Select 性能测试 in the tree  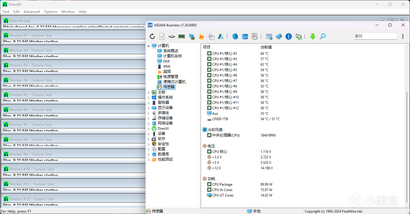[x=165, y=159]
